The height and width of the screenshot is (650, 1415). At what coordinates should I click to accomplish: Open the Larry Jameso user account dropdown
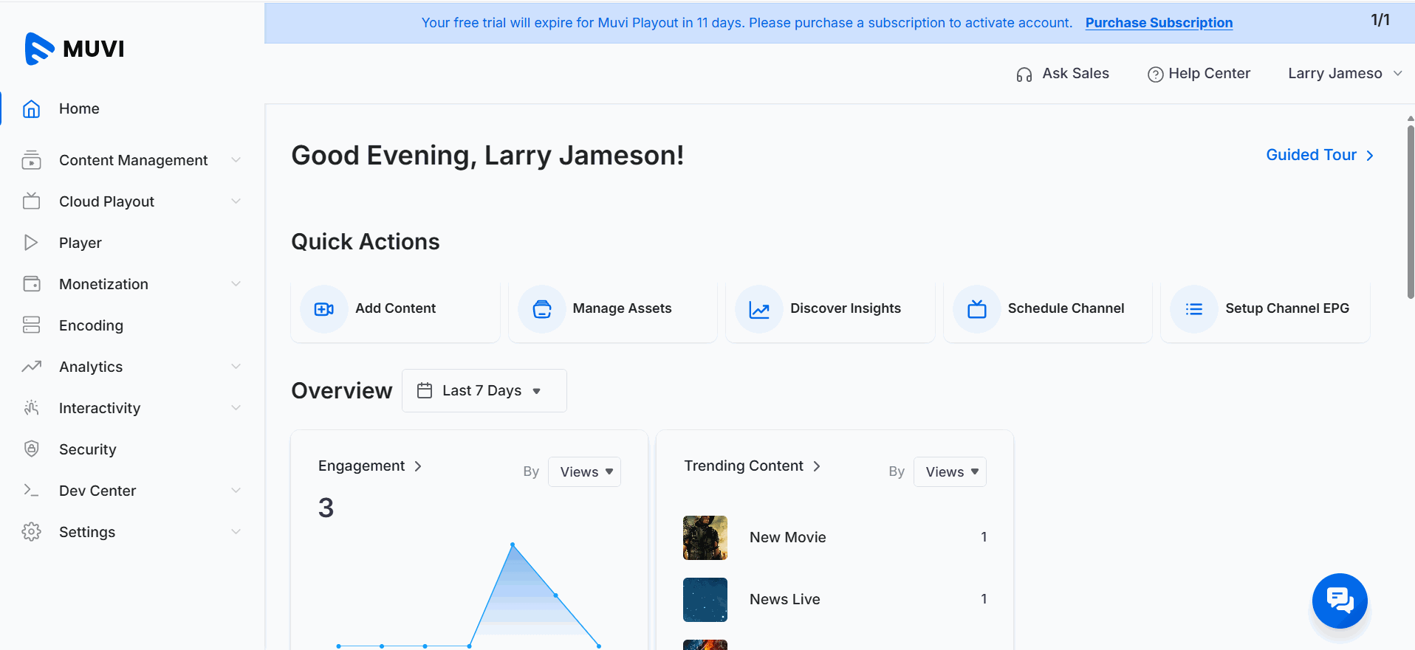1344,74
